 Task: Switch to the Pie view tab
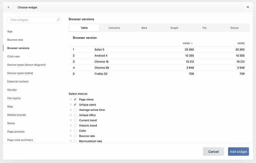click(x=204, y=28)
